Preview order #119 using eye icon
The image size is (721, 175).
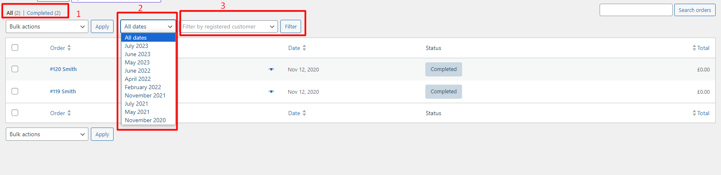click(271, 92)
